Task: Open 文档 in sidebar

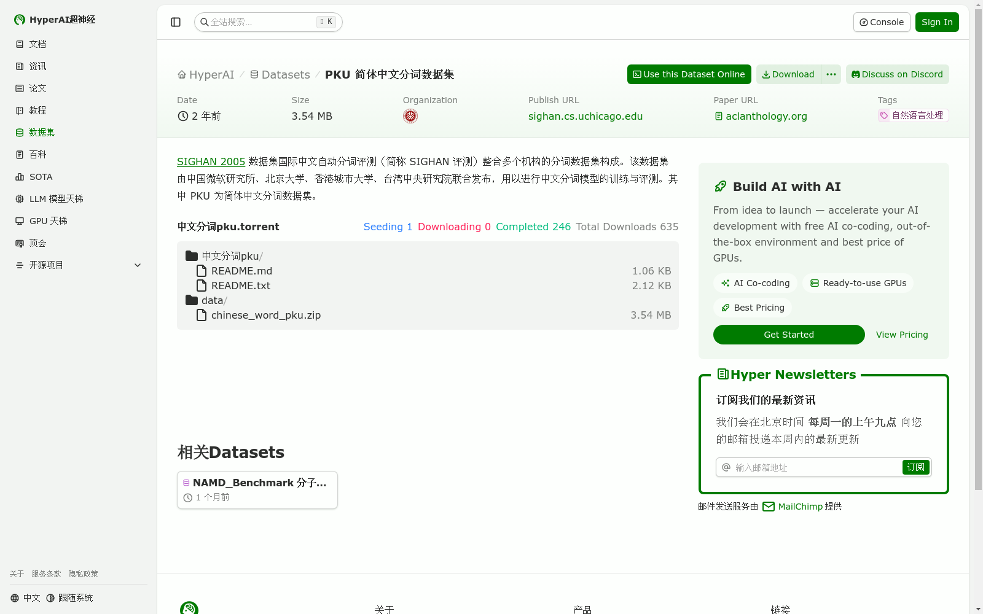Action: coord(79,44)
